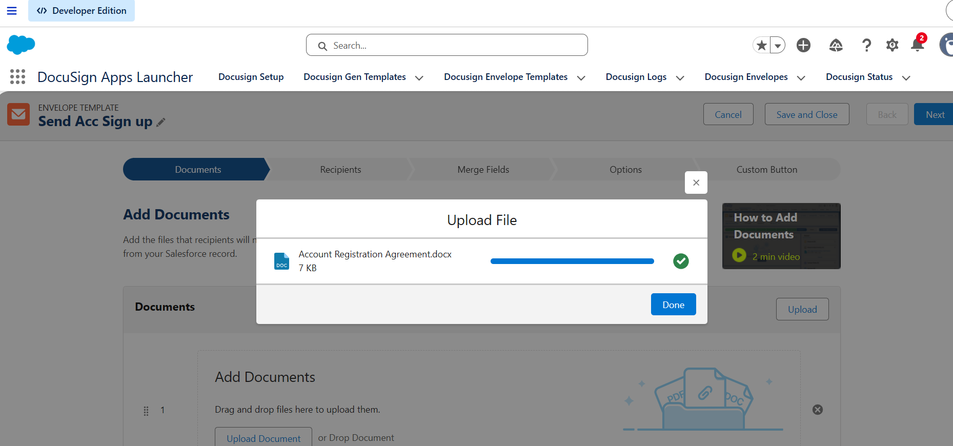Select the Merge Fields step

click(x=483, y=169)
